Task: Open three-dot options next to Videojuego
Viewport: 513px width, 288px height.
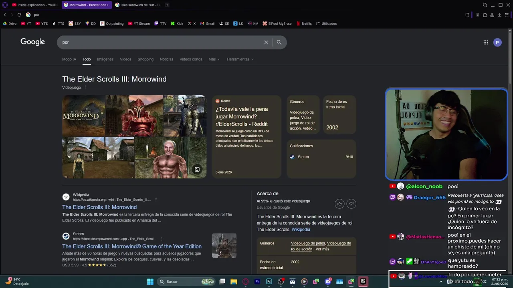Action: (x=85, y=87)
